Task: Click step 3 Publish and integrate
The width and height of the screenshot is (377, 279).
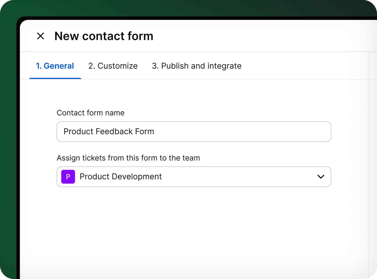Action: click(196, 66)
